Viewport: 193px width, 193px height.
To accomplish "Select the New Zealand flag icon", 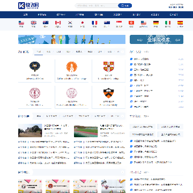I will [107, 23].
